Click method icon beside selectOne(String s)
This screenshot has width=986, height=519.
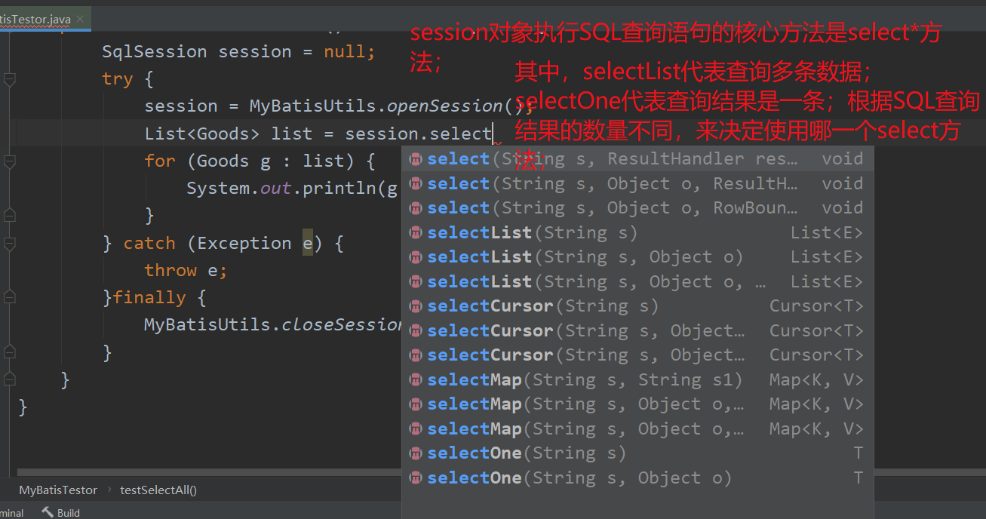pyautogui.click(x=416, y=453)
